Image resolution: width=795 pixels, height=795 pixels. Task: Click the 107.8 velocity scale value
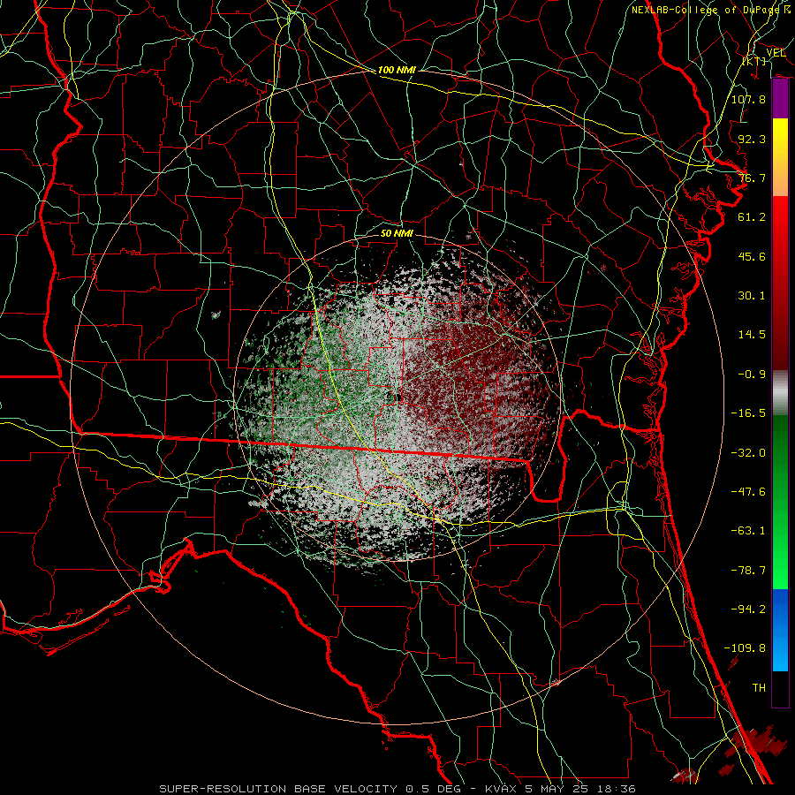[748, 99]
